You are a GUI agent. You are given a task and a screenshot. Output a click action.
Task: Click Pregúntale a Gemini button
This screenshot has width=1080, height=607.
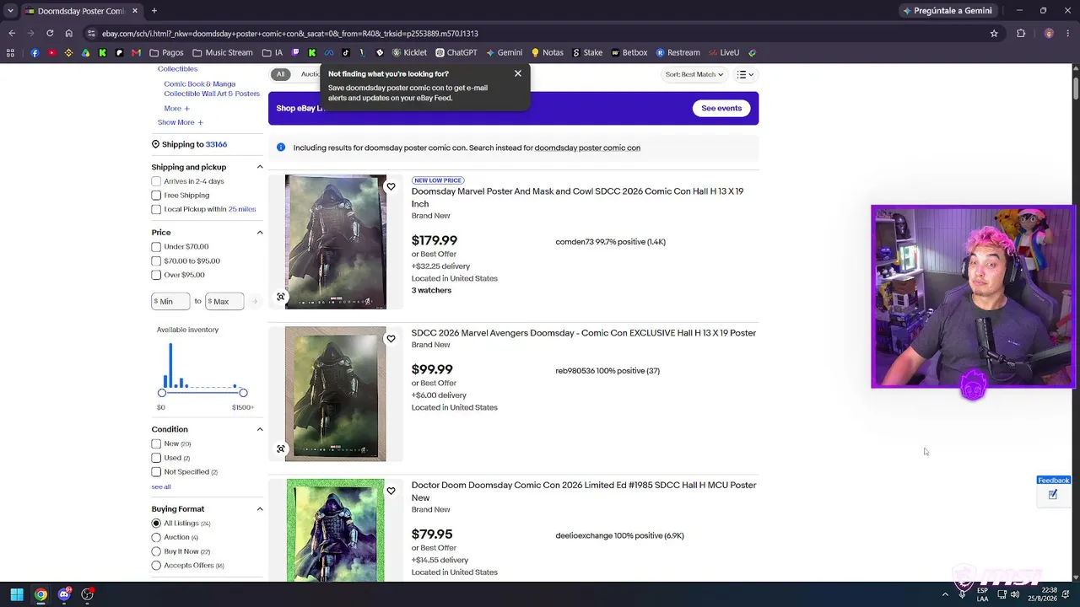coord(947,11)
